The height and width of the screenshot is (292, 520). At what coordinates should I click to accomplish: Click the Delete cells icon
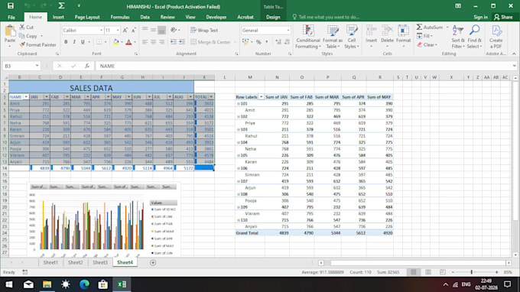pyautogui.click(x=387, y=31)
